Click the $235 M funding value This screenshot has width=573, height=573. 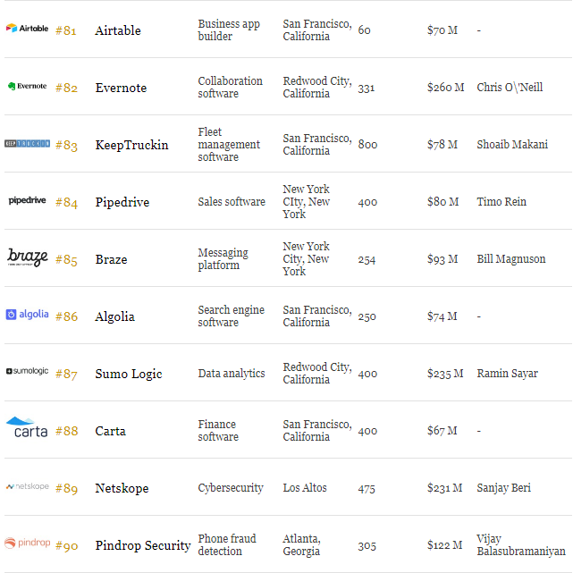(445, 374)
